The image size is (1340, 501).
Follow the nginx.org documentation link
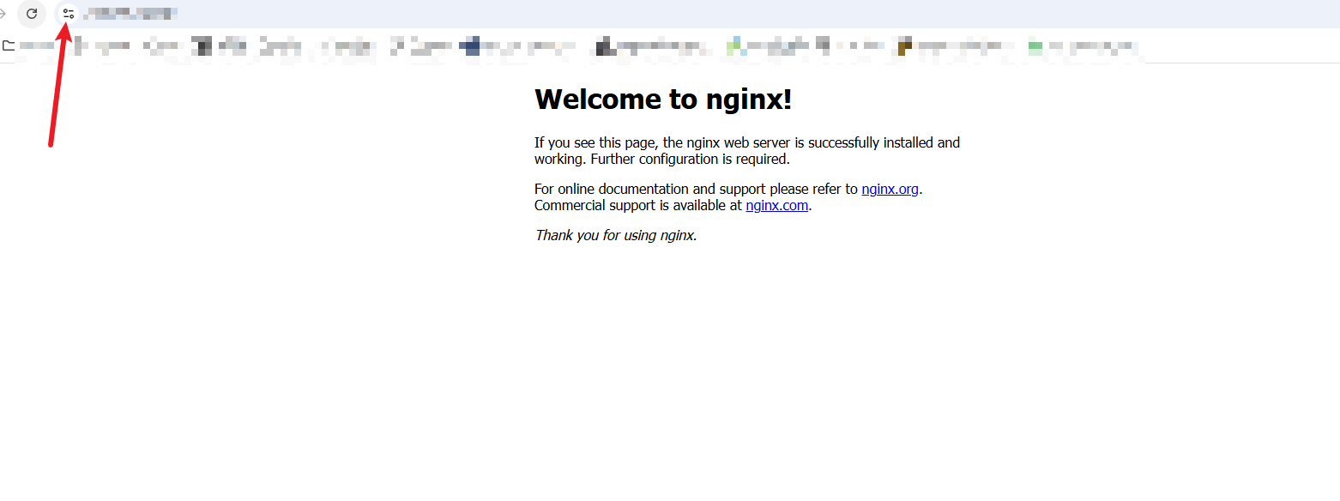(890, 190)
